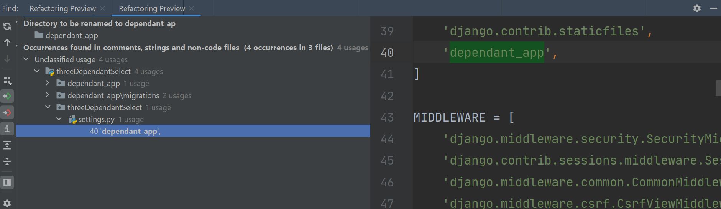Toggle the show write access filter
The image size is (721, 209).
pyautogui.click(x=7, y=113)
